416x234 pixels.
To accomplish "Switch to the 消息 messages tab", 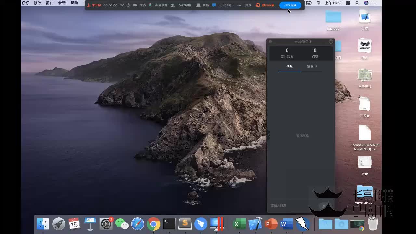I will click(x=290, y=66).
